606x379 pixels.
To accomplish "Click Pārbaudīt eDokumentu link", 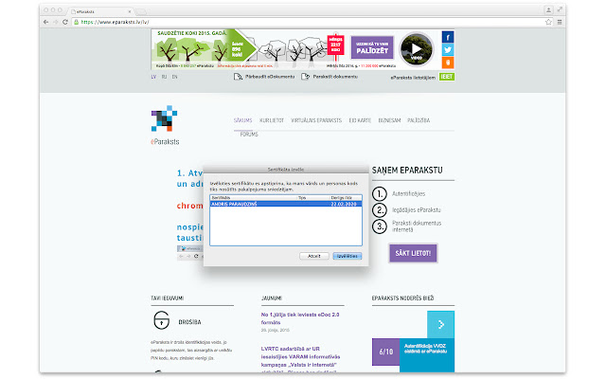I will [264, 77].
